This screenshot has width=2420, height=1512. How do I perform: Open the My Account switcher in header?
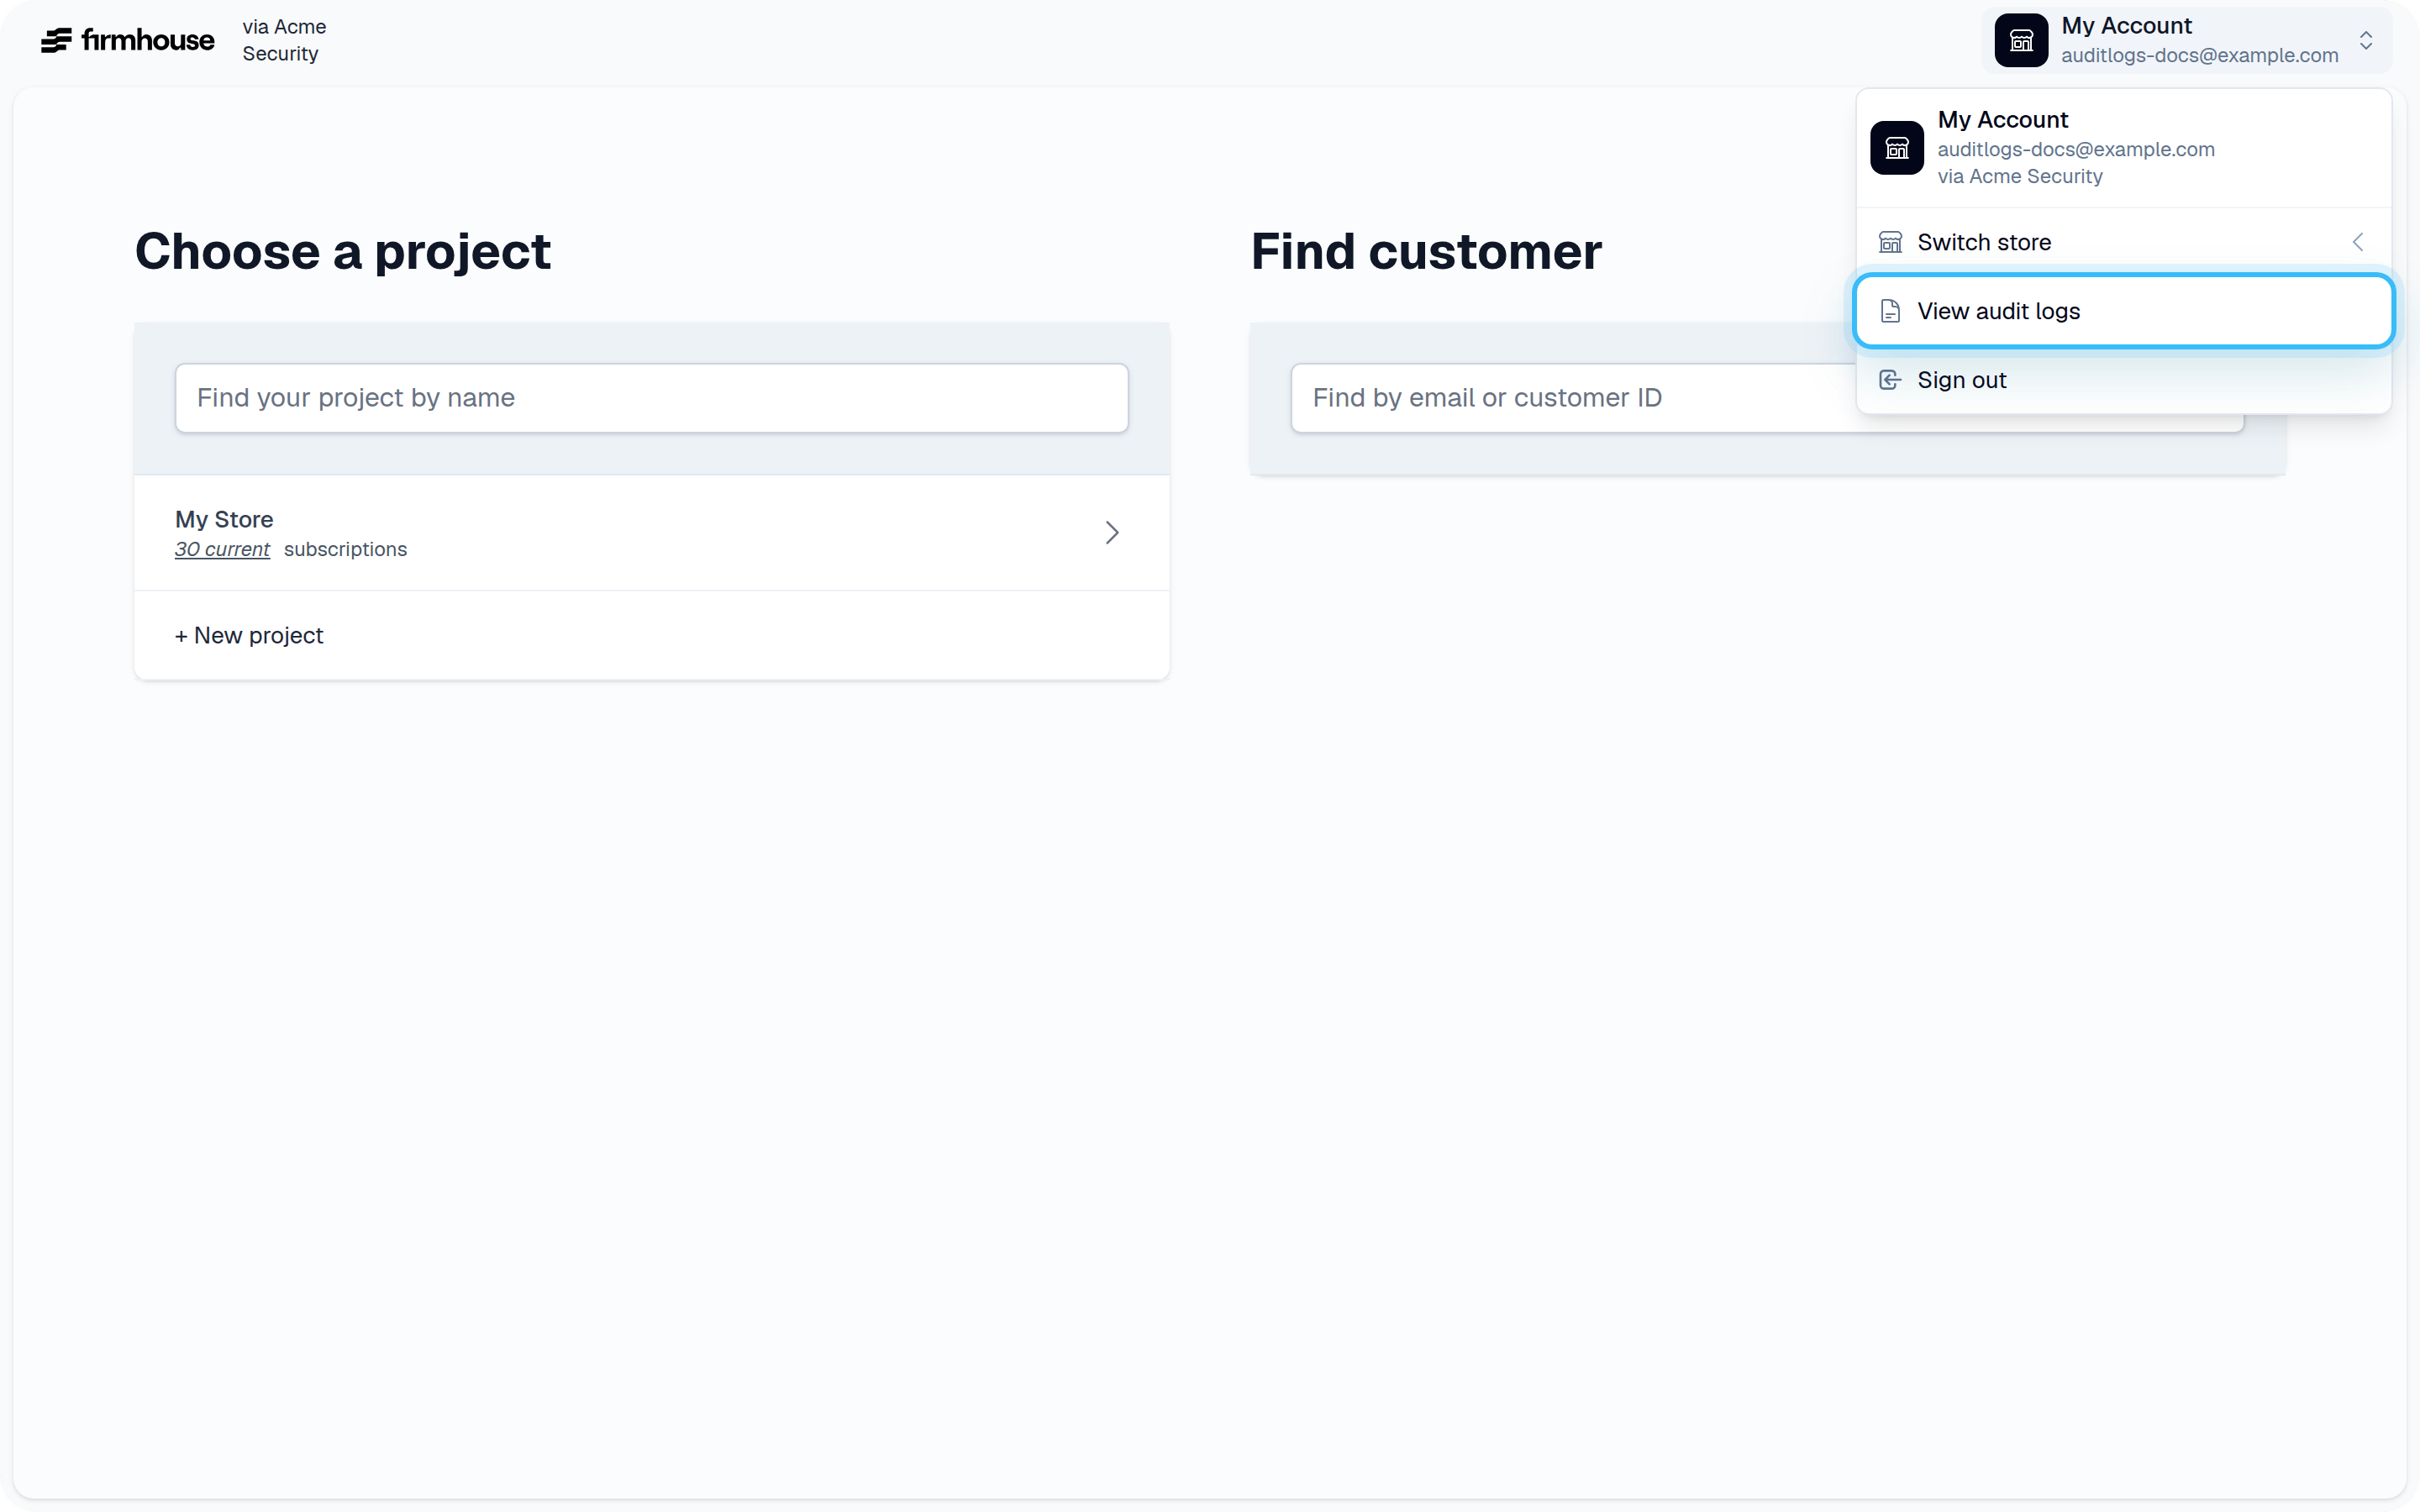2186,40
